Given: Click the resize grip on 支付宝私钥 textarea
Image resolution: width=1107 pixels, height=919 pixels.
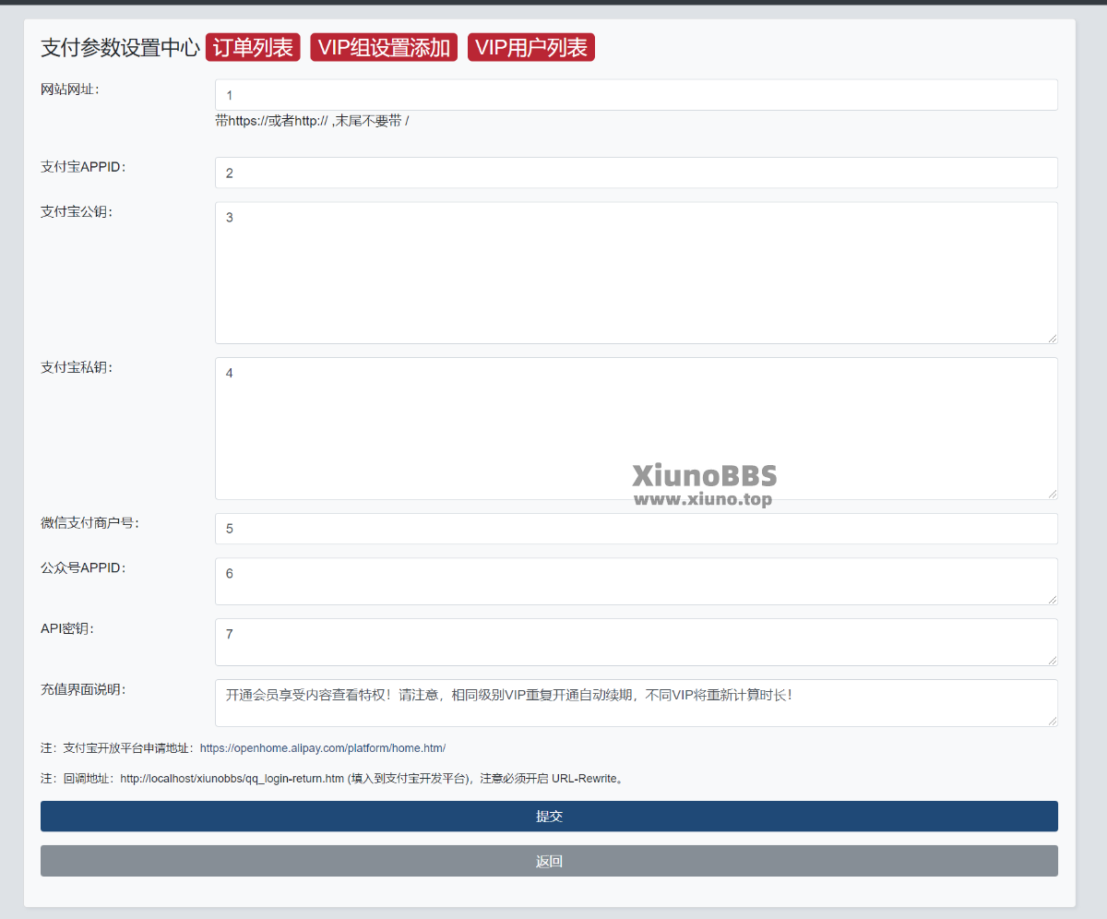Looking at the screenshot, I should pyautogui.click(x=1052, y=494).
